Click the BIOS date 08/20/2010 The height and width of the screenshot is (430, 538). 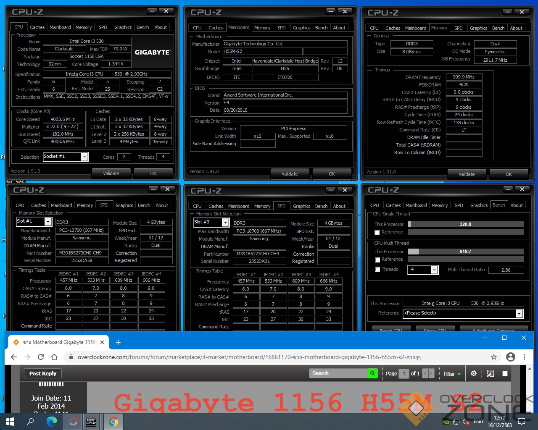[x=285, y=110]
